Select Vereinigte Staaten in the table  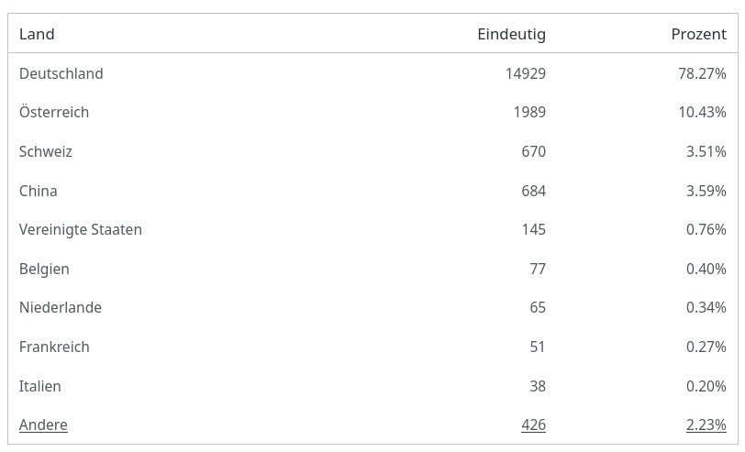pos(81,229)
